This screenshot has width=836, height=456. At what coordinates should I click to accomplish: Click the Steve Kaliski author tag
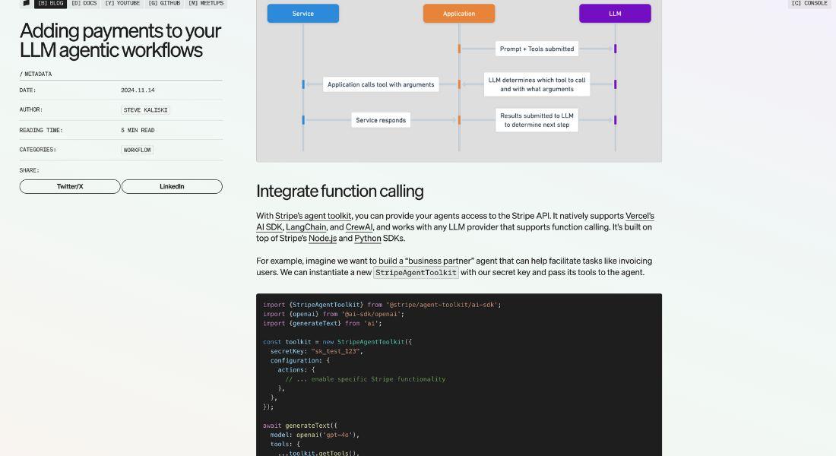145,110
